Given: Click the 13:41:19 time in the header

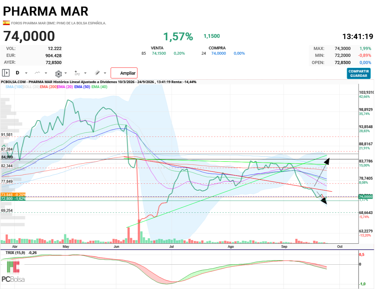Looking at the screenshot, I should click(358, 37).
